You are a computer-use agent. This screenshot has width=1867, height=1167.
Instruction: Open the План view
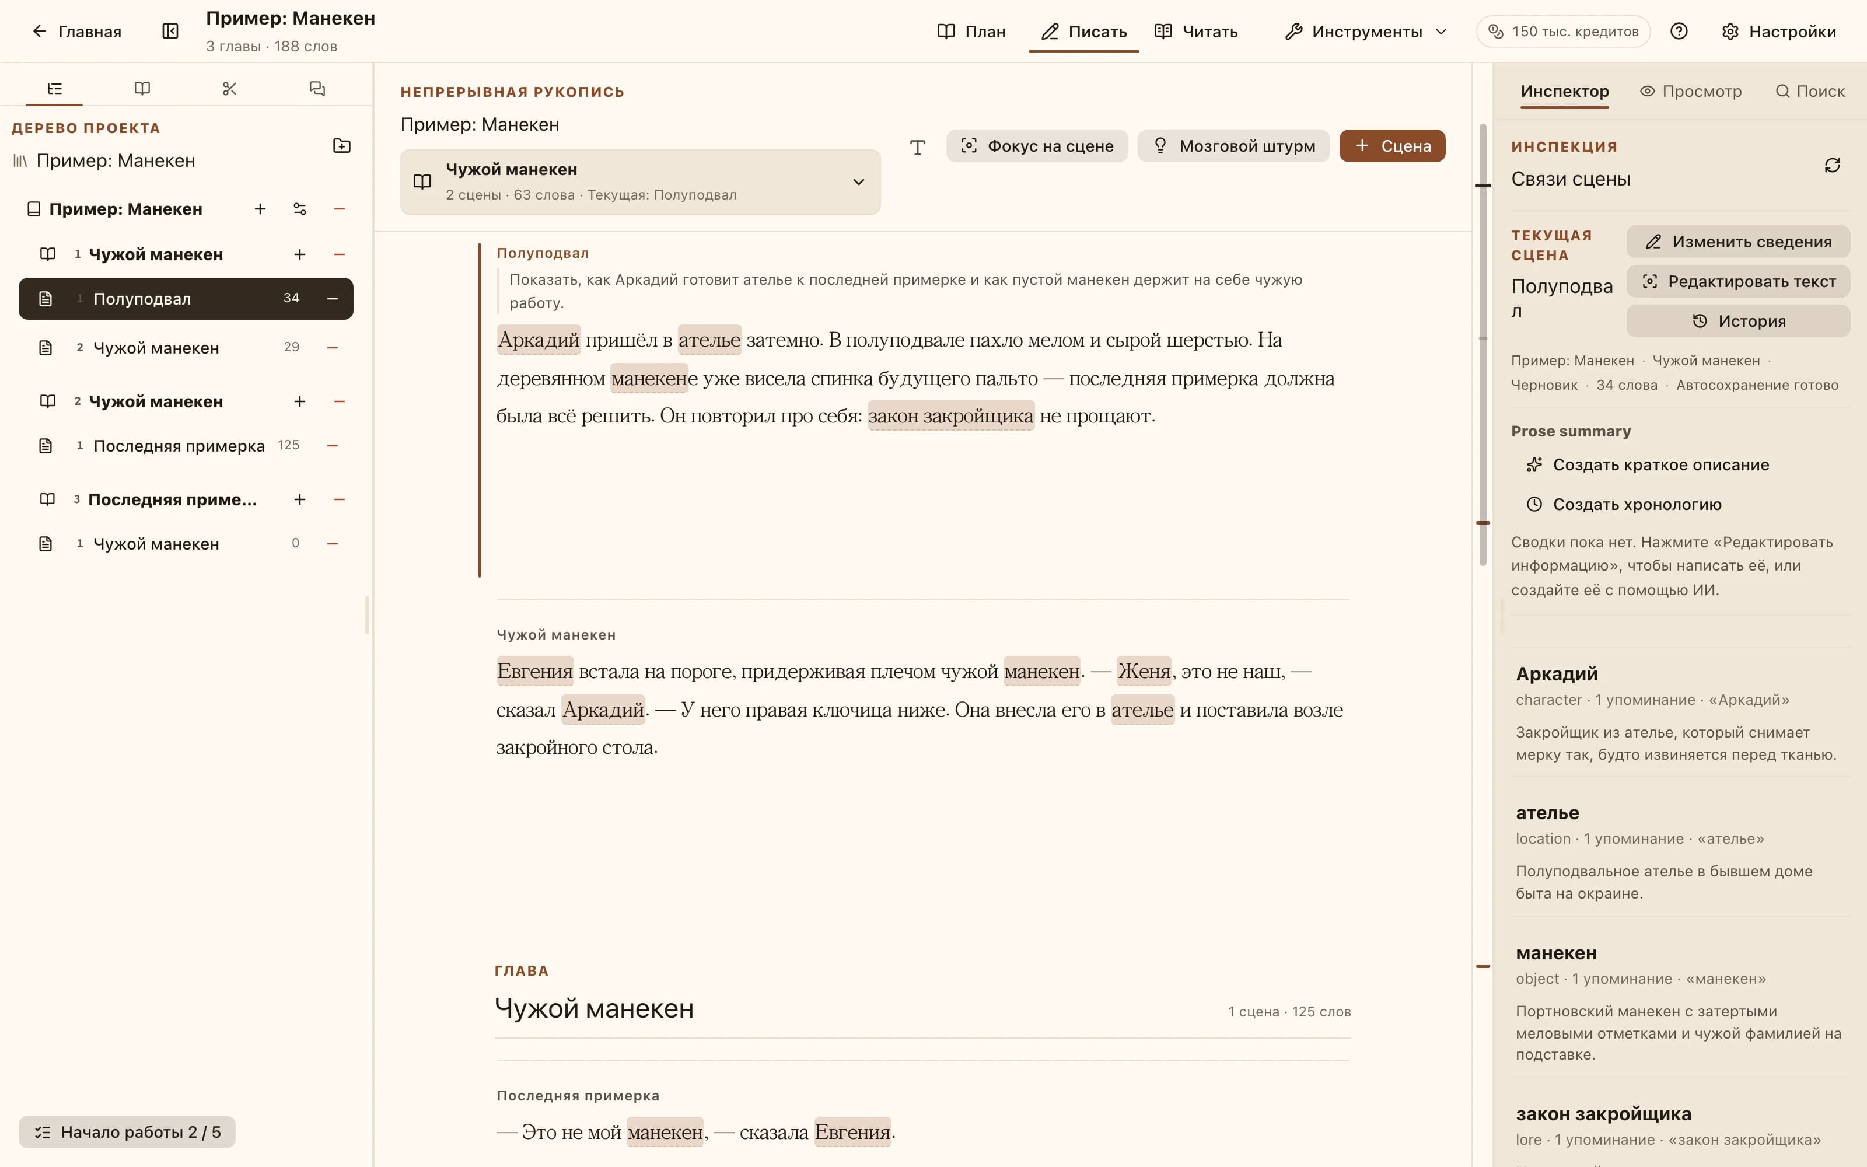971,32
